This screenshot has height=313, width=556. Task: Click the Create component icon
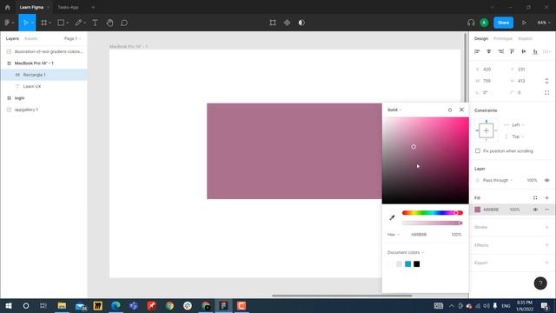coord(287,23)
